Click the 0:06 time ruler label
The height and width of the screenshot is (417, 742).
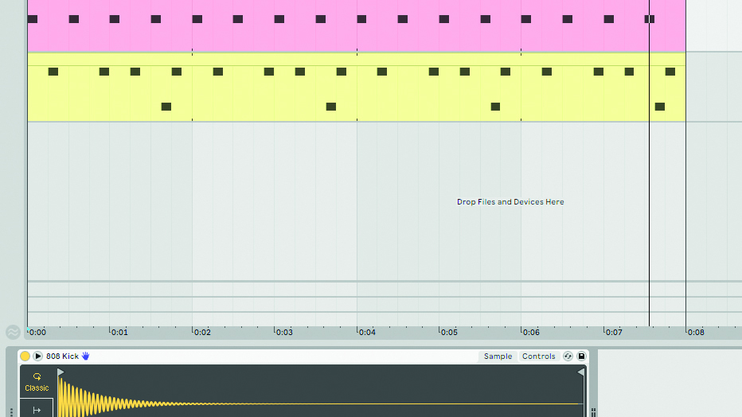[531, 333]
